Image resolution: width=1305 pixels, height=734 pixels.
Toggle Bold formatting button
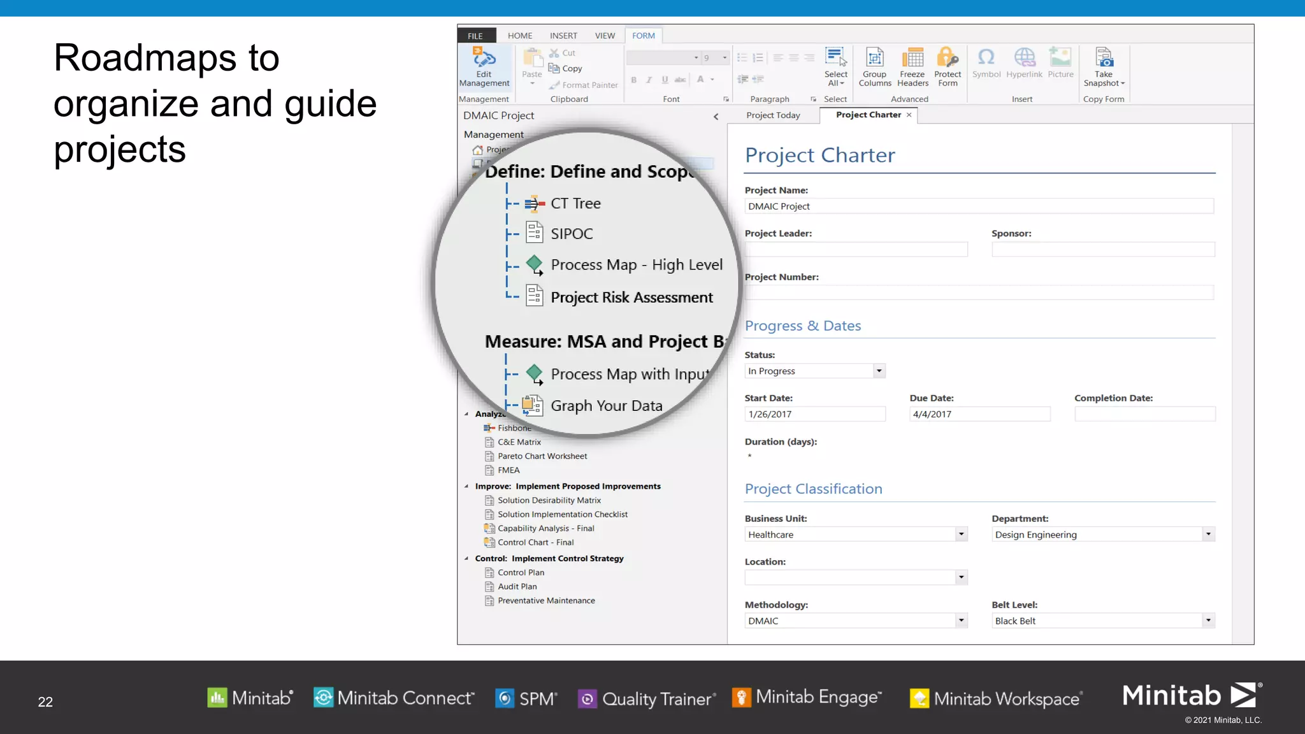634,80
